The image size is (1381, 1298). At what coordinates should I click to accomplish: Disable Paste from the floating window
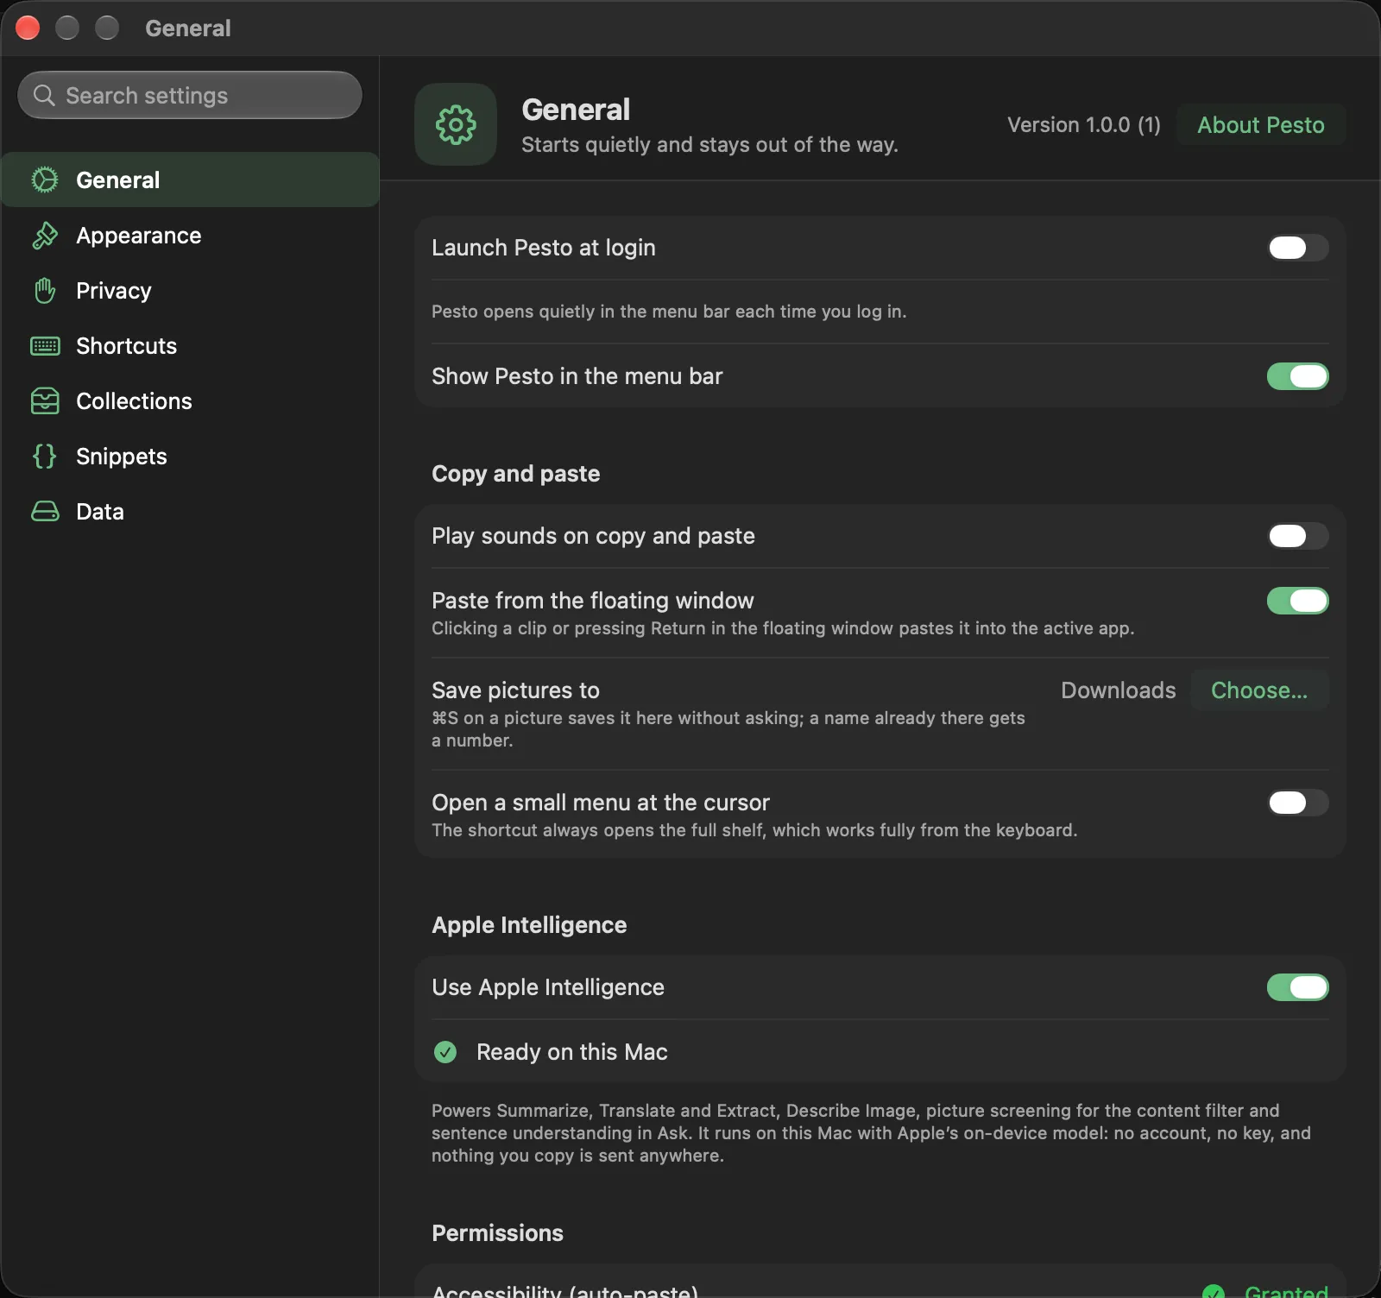pos(1298,601)
